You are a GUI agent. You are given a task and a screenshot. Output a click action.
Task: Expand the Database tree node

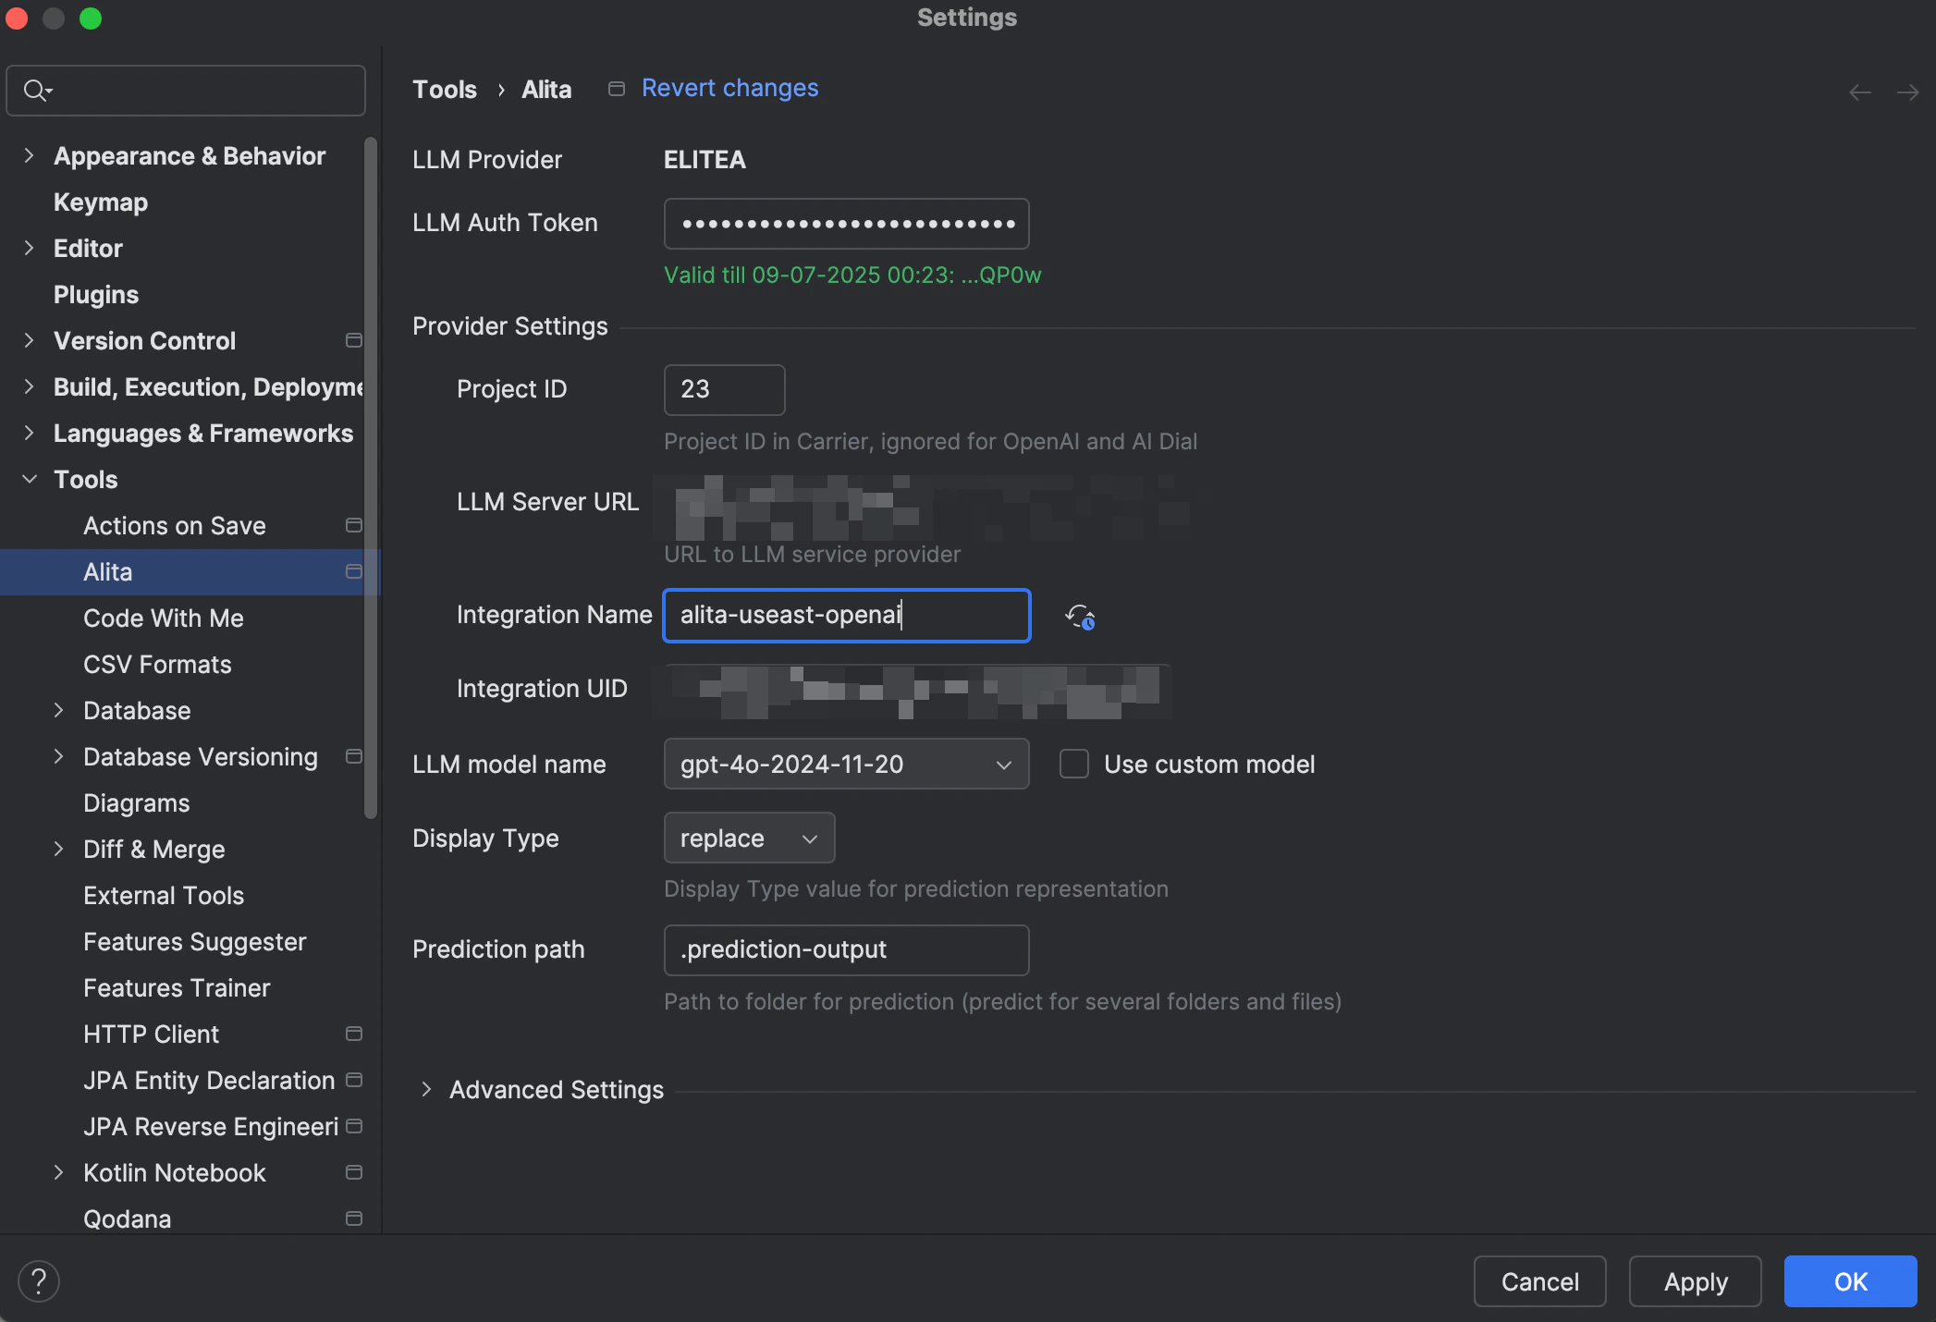coord(58,710)
